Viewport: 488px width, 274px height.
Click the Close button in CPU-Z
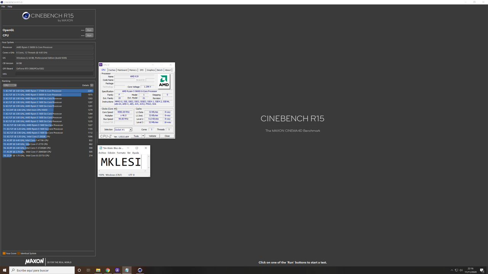[x=167, y=136]
